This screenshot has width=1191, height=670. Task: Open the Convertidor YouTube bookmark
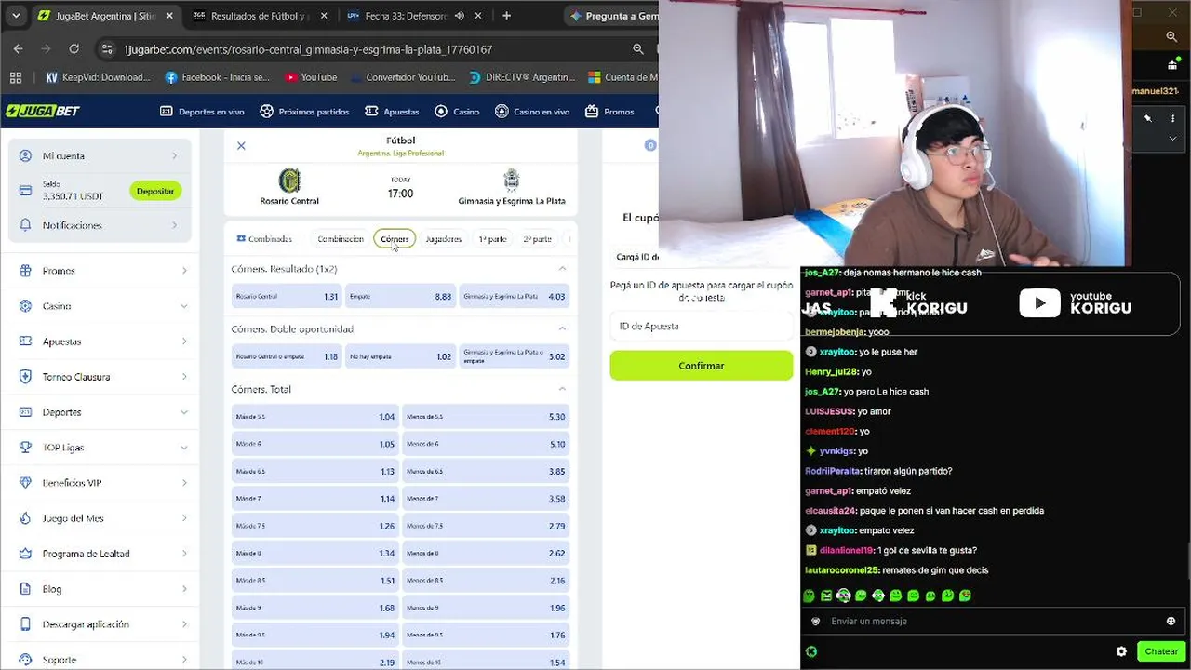coord(403,77)
